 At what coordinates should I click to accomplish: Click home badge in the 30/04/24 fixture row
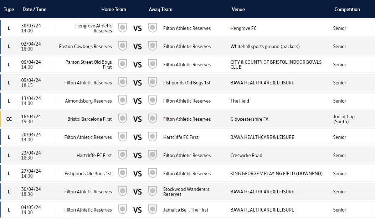pos(123,191)
